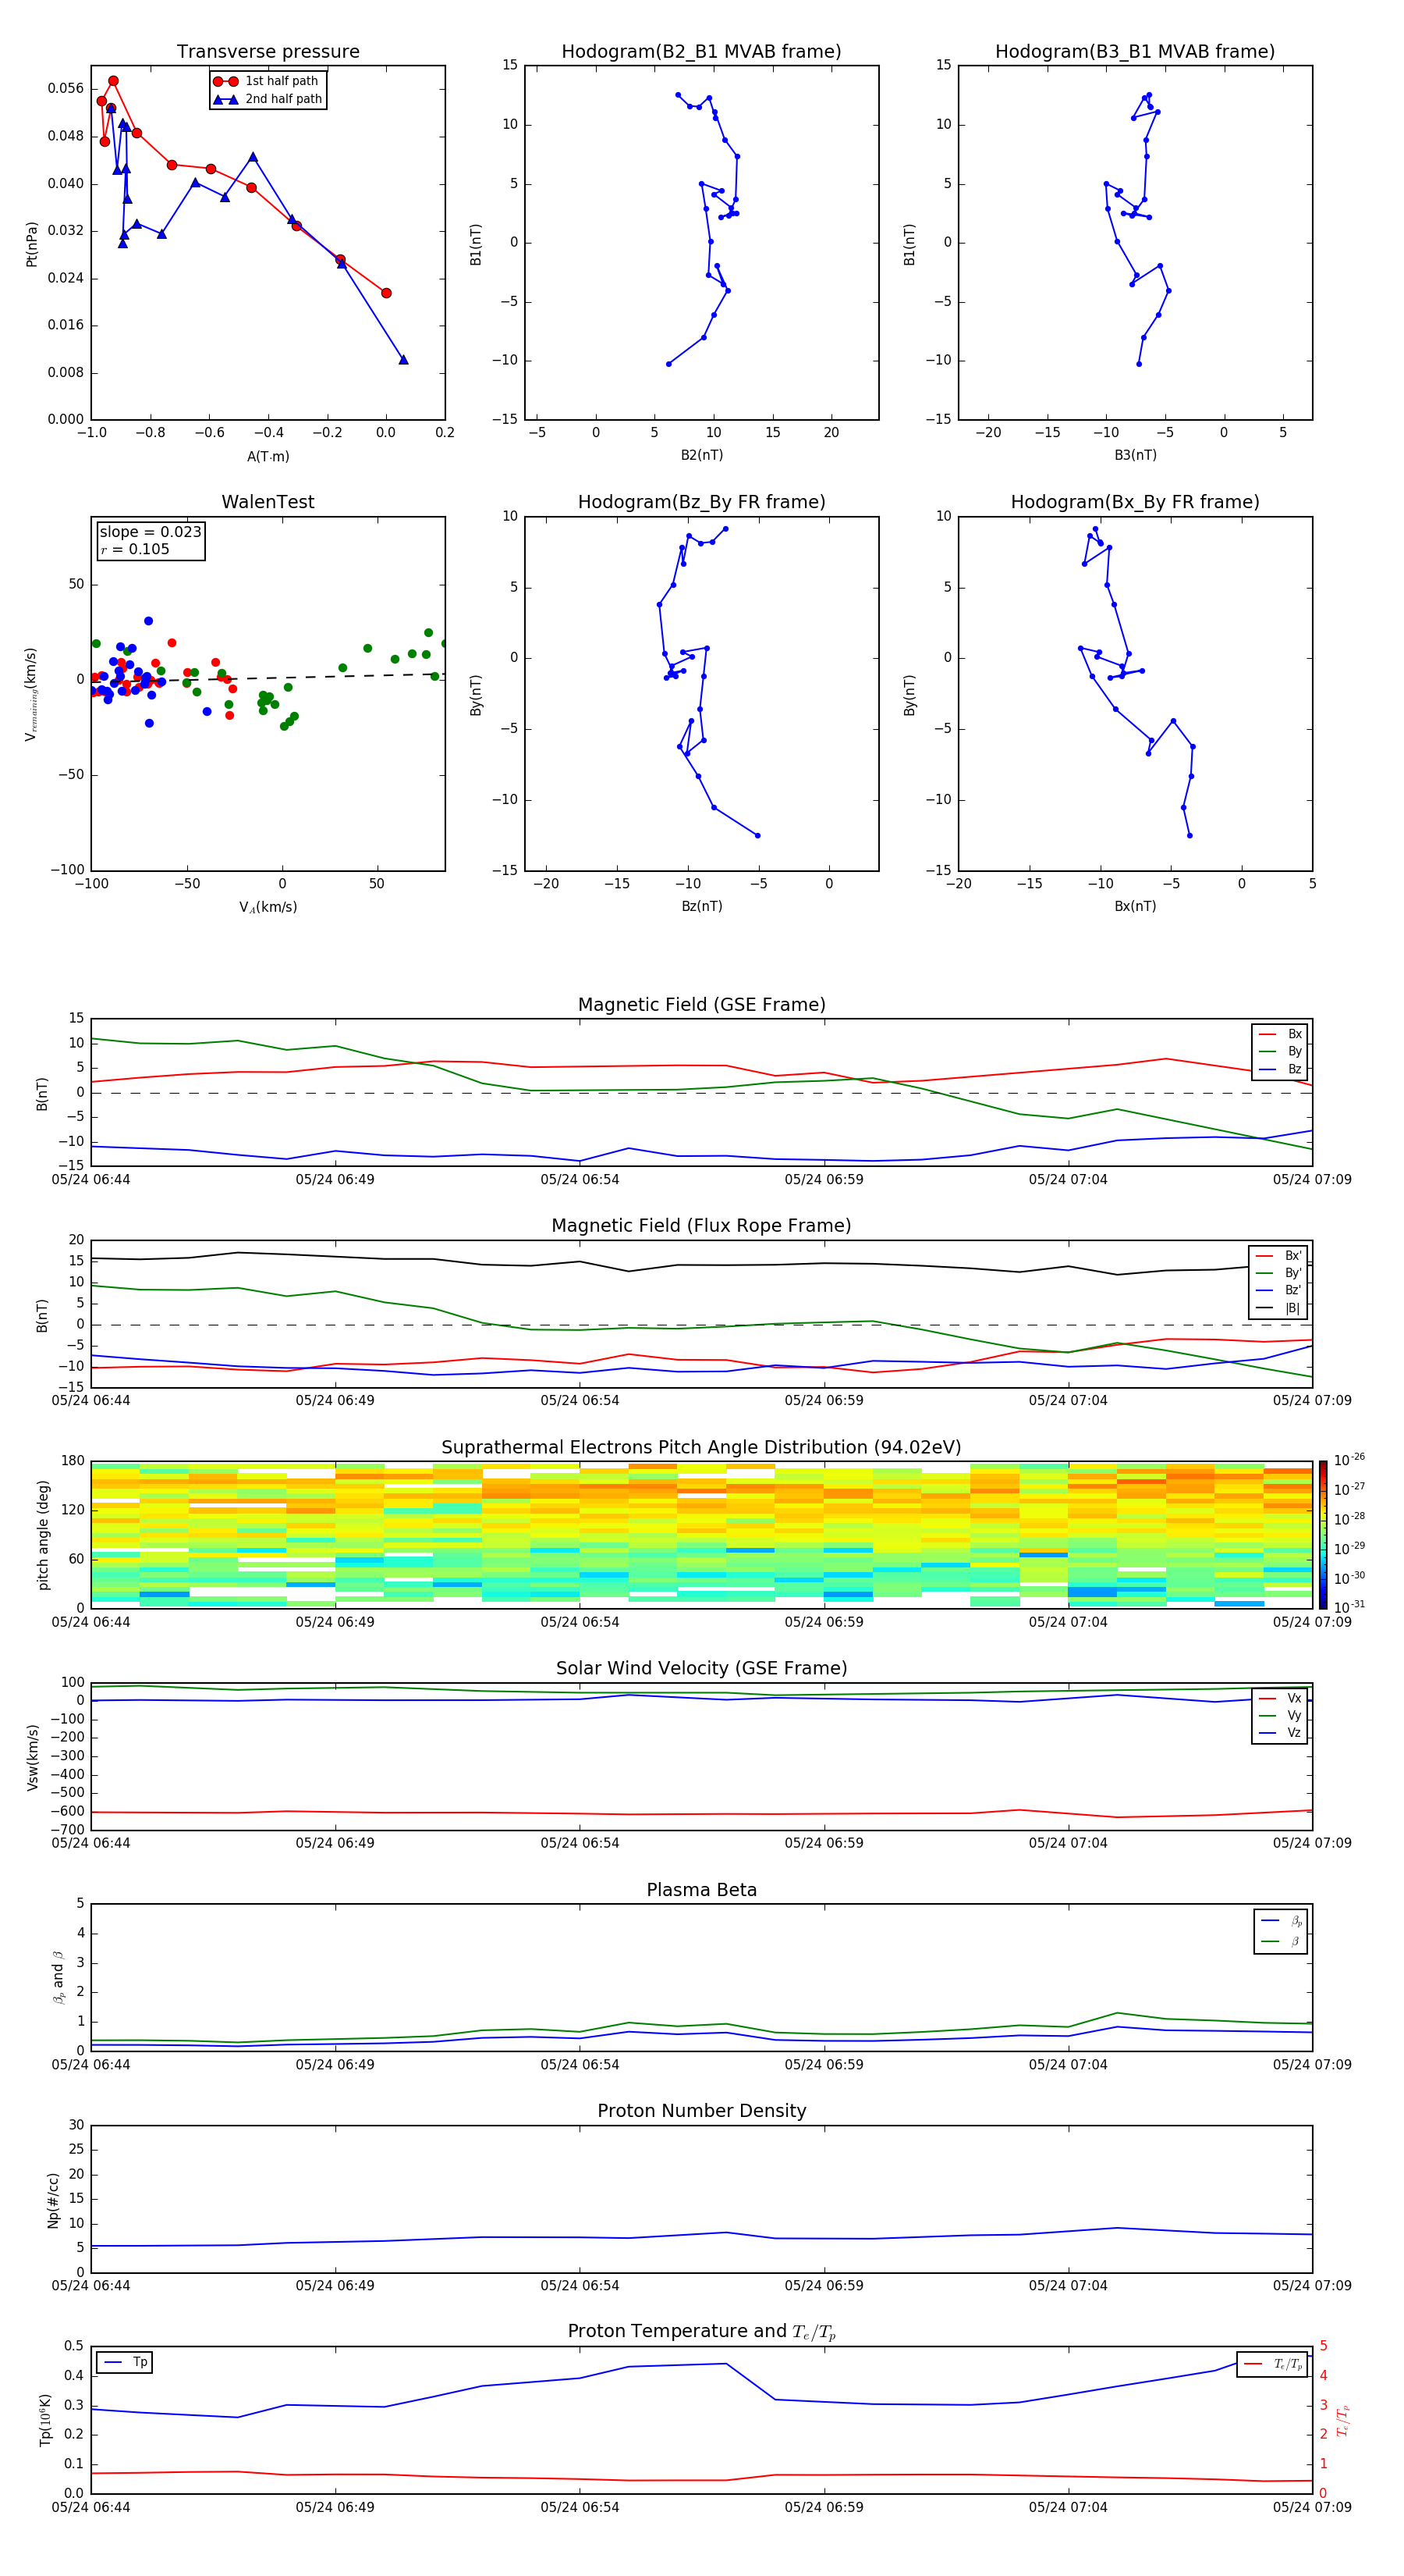Click the "WalenTest" plot title
1404x2576 pixels.
[268, 502]
